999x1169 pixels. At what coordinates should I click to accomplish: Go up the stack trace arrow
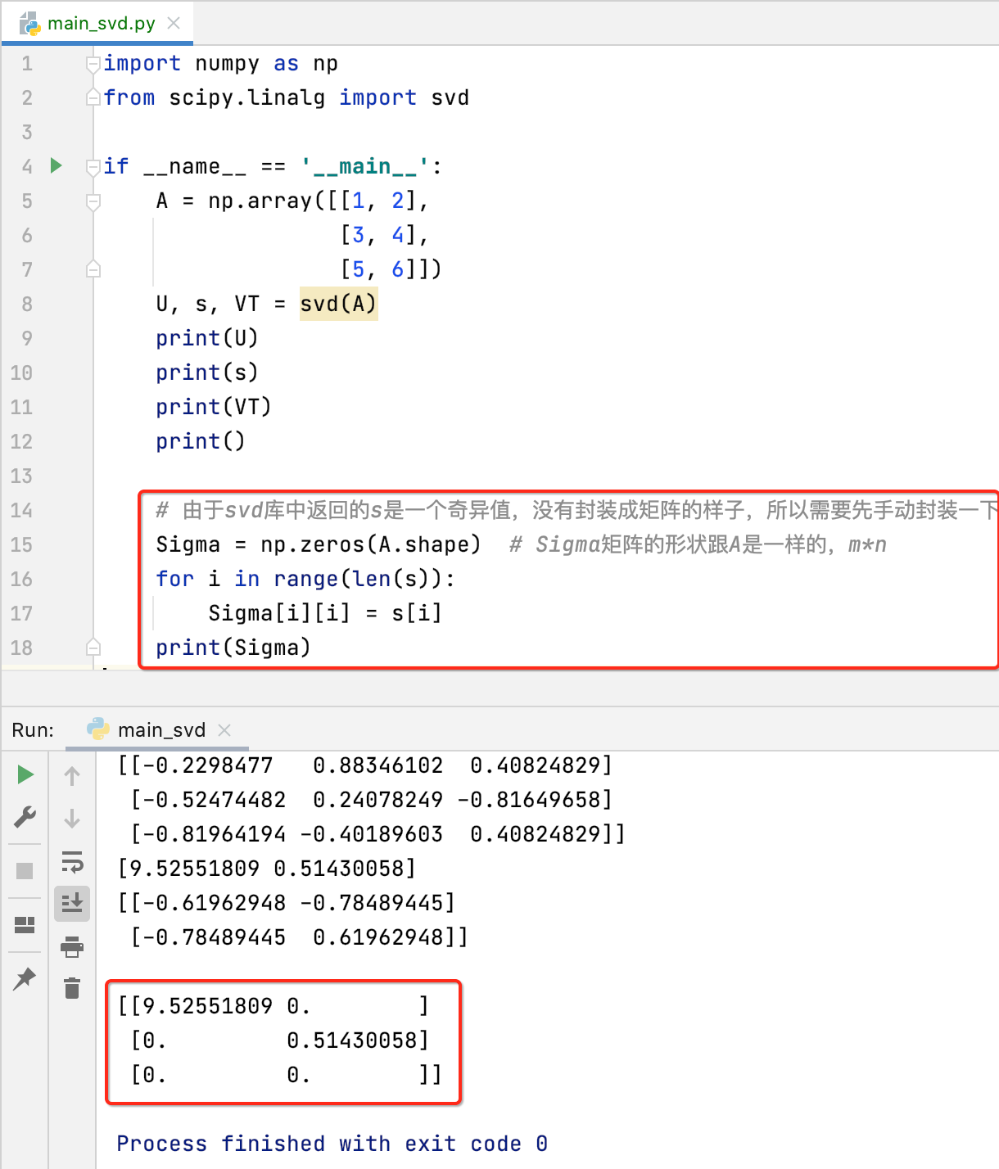pyautogui.click(x=72, y=775)
